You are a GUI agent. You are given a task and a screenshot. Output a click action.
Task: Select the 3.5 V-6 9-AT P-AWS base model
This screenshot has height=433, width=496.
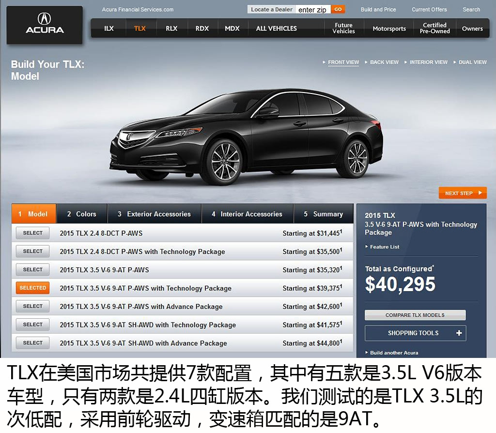32,269
